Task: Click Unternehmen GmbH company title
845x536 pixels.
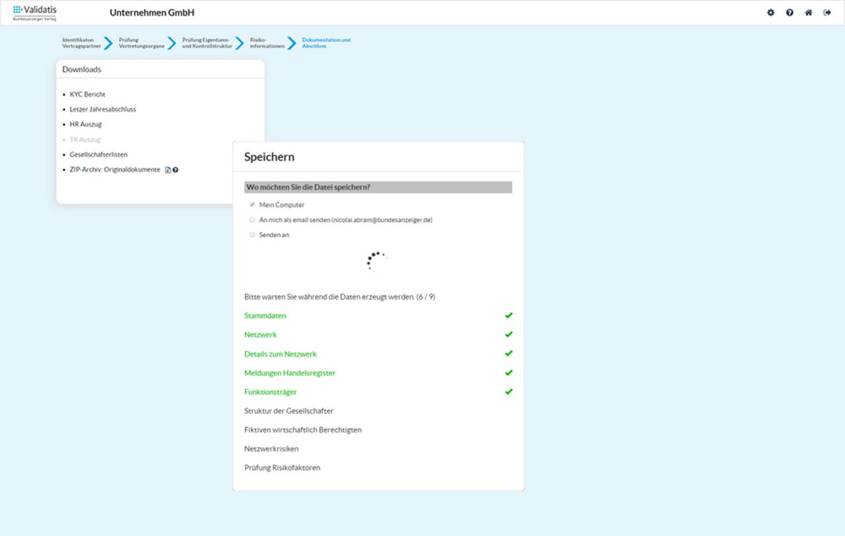Action: point(152,13)
